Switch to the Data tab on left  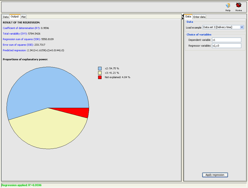(x=6, y=17)
